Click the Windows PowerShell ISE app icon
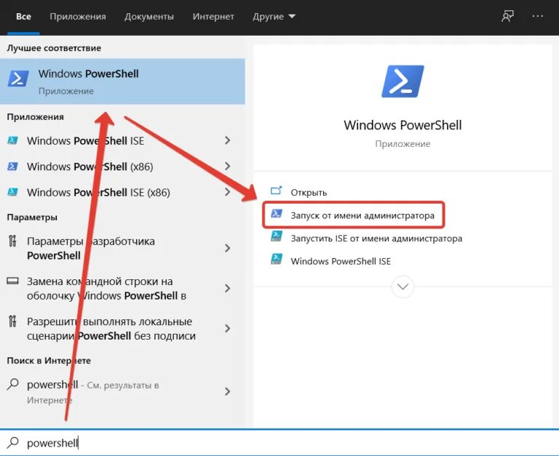559x456 pixels. pyautogui.click(x=13, y=140)
